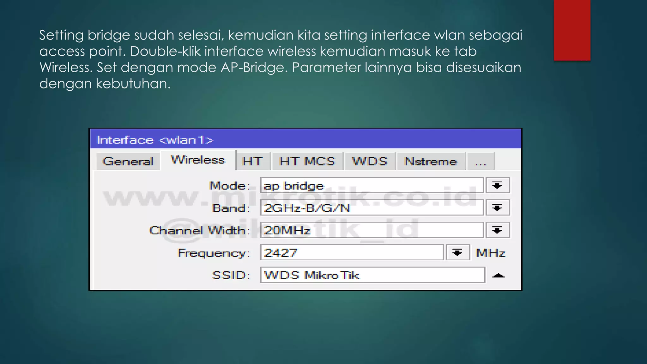Click the 'MHz' unit label

tap(491, 253)
